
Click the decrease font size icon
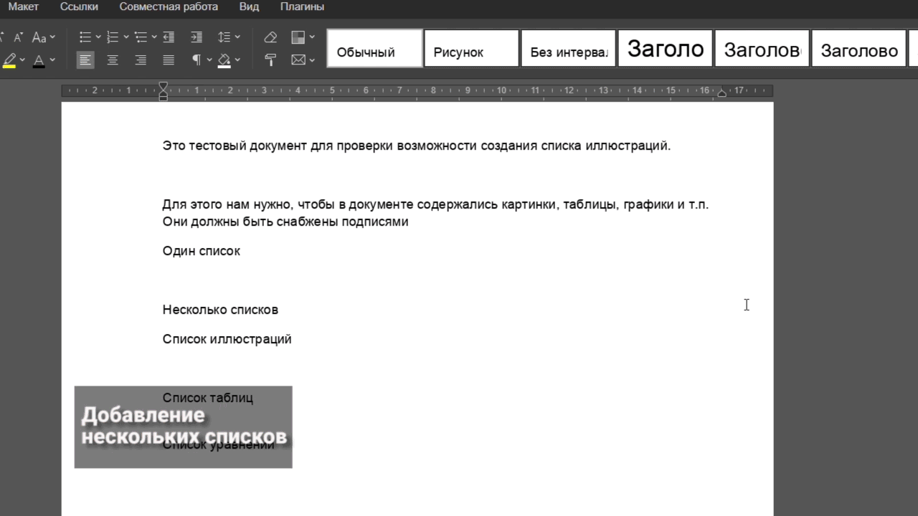(x=19, y=37)
